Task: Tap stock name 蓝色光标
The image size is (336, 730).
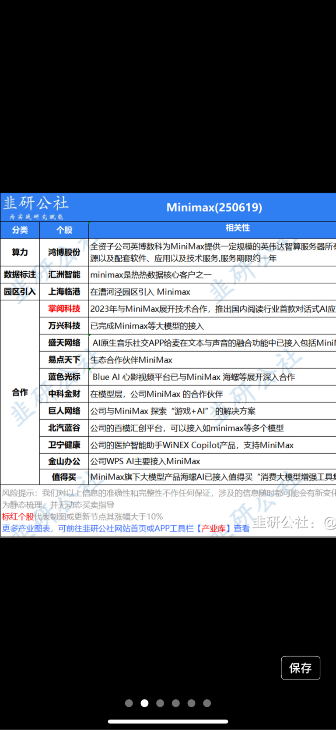Action: [64, 377]
